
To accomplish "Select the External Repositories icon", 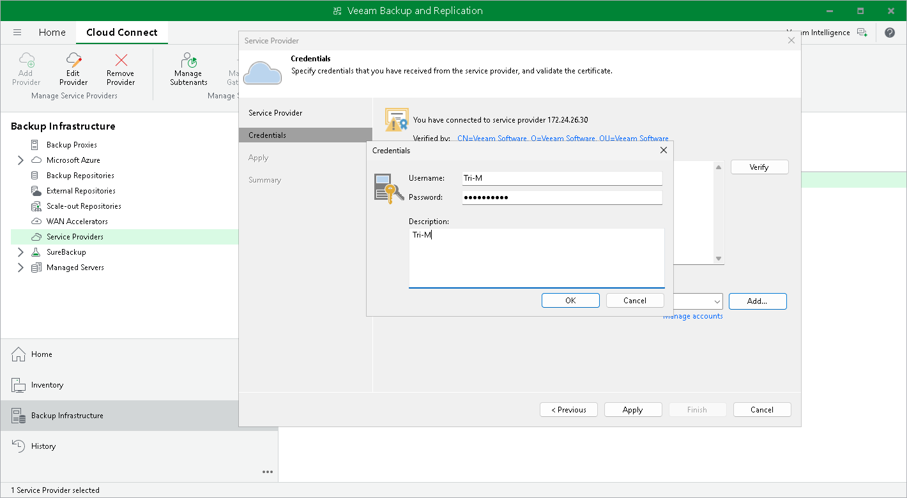I will (x=36, y=191).
